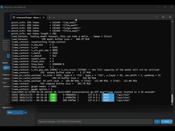Close the Command Prompt ollama tab
The width and height of the screenshot is (175, 131).
click(x=43, y=17)
